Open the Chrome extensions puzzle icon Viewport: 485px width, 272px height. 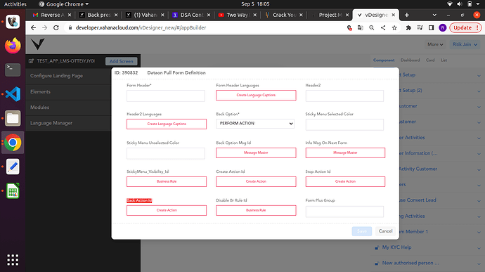(x=408, y=27)
